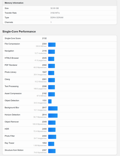This screenshot has width=120, height=156.
Task: Click the HTML5 Browser row label
Action: click(12, 58)
